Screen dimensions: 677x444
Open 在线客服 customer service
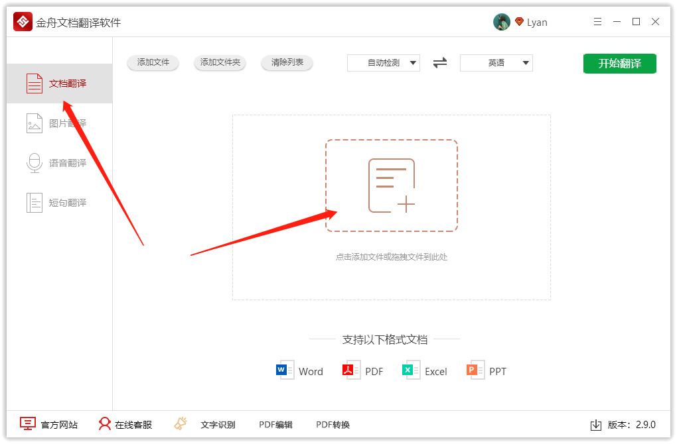tap(105, 424)
